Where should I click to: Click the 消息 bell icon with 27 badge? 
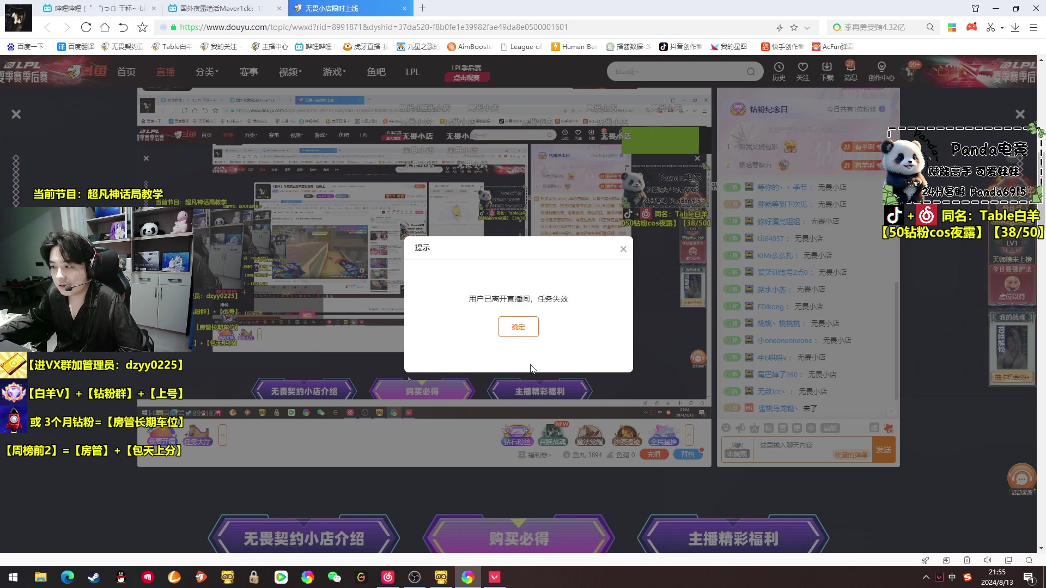851,71
